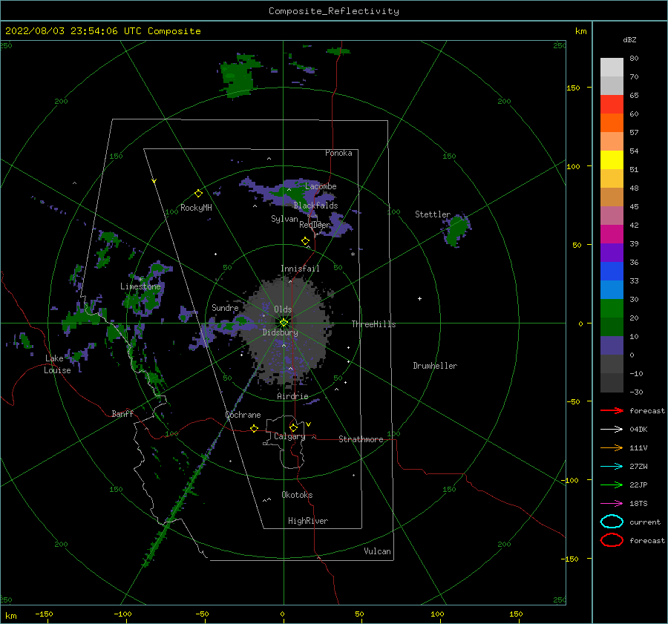Click the white plus marker north of Drumheller
This screenshot has height=624, width=668.
click(419, 298)
